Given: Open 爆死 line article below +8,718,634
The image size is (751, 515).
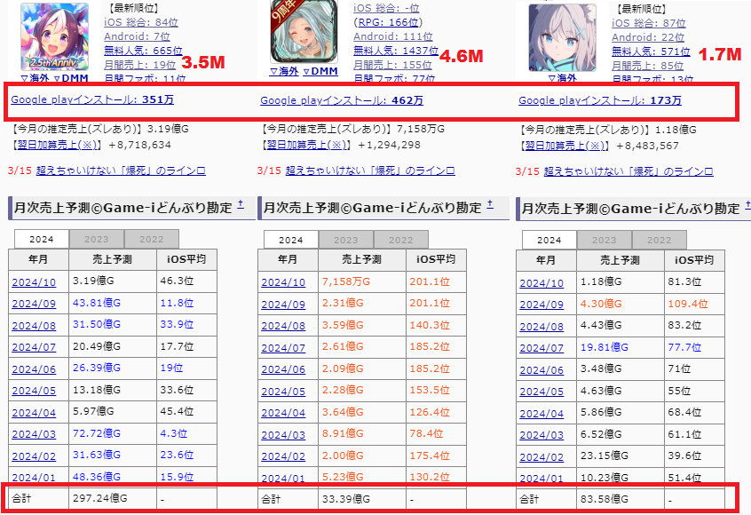Looking at the screenshot, I should (121, 170).
